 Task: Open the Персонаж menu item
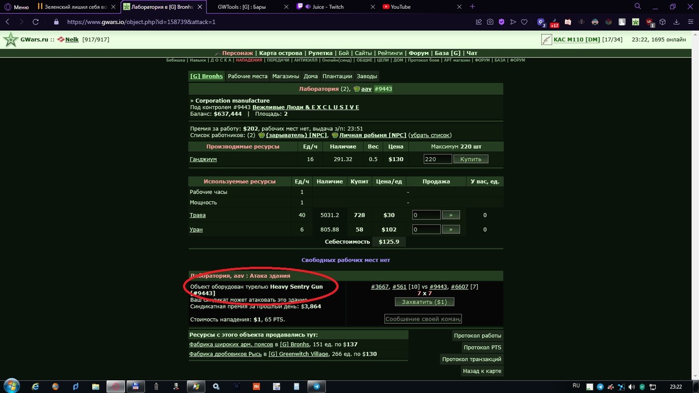tap(238, 53)
